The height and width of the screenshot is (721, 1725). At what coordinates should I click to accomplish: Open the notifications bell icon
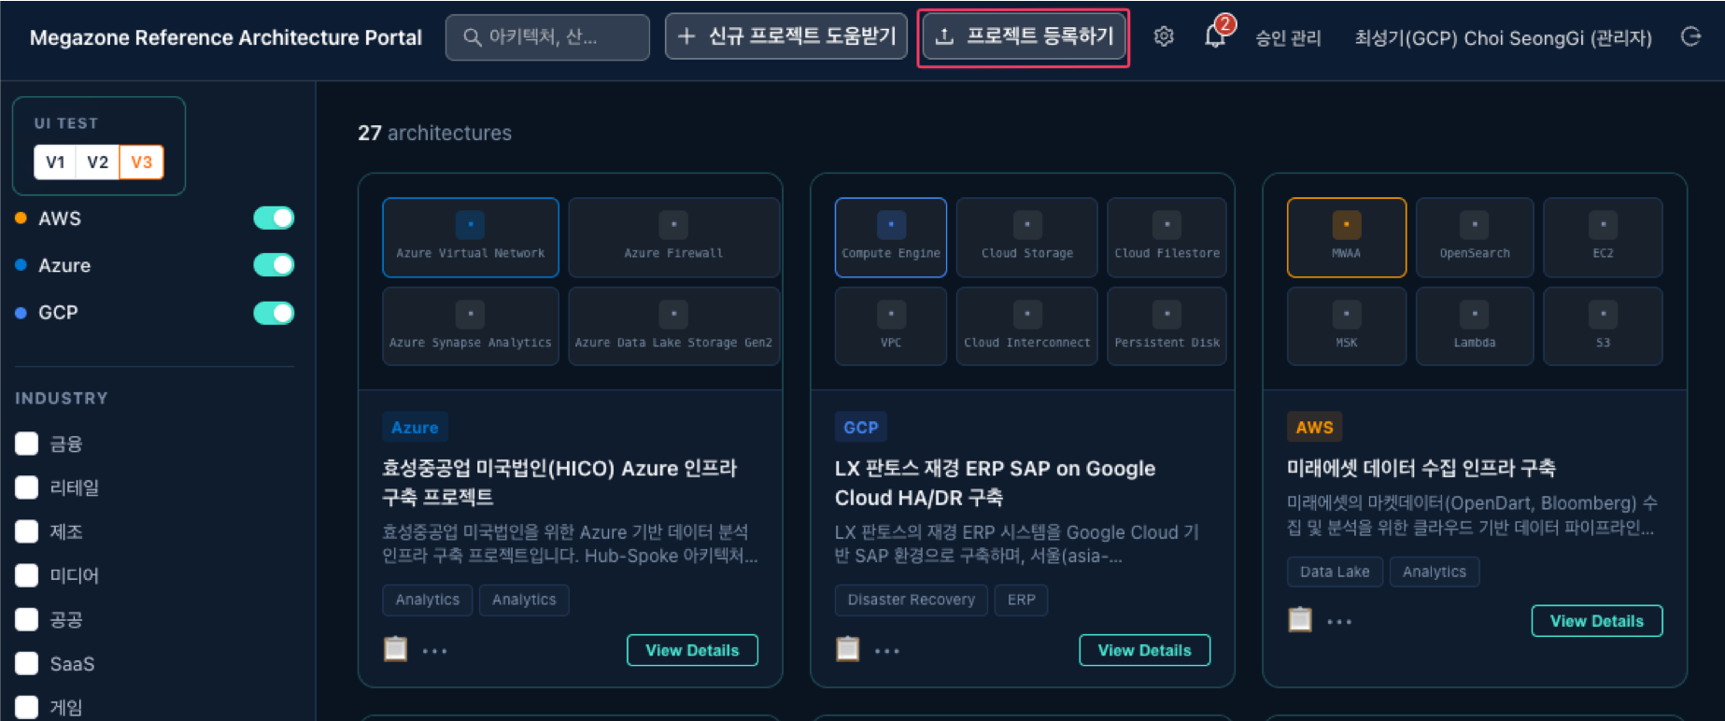[1215, 37]
